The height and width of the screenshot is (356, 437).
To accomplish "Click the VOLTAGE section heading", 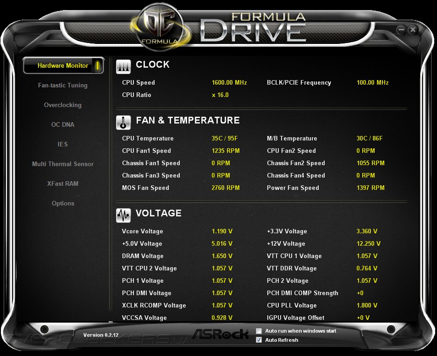I will click(158, 213).
